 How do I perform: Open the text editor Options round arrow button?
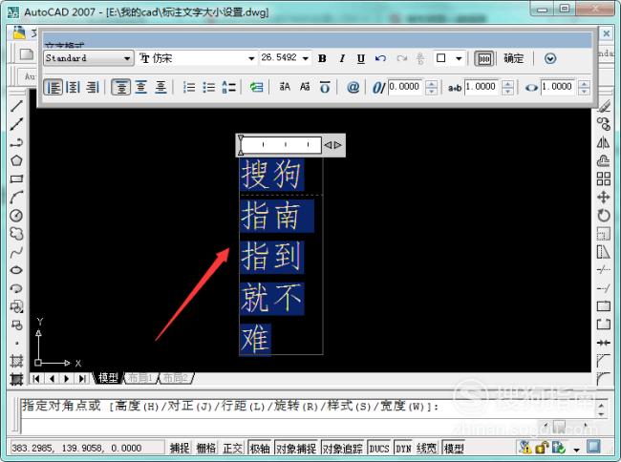(550, 58)
